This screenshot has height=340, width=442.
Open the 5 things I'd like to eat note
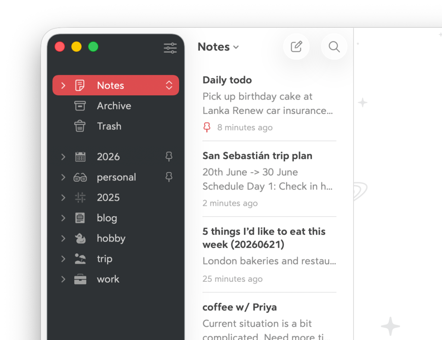(x=269, y=255)
